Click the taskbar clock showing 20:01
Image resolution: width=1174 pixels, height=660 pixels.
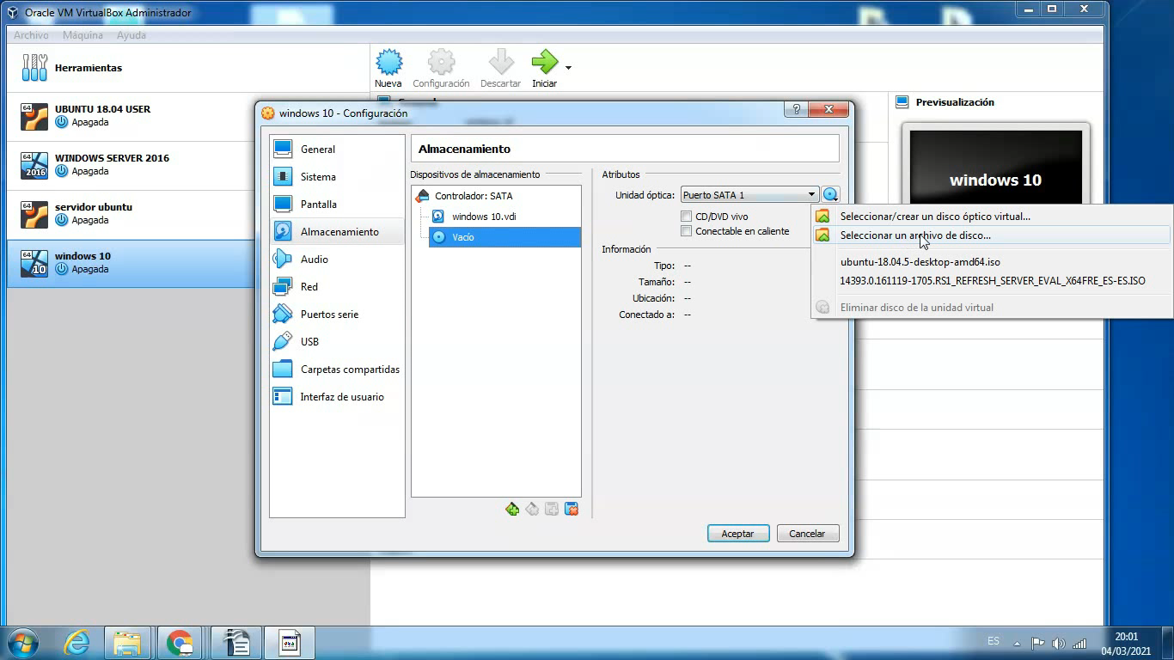click(x=1126, y=643)
